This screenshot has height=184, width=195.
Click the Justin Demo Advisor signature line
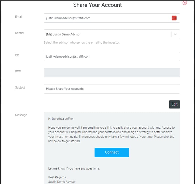coord(62,182)
